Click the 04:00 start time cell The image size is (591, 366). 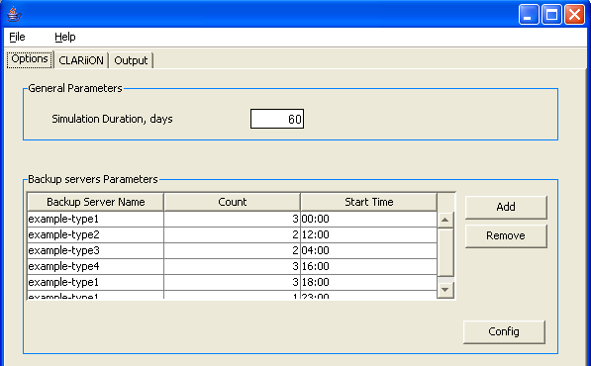pos(368,250)
